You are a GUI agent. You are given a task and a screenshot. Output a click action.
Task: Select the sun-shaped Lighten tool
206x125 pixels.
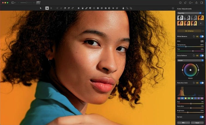[x=113, y=8]
